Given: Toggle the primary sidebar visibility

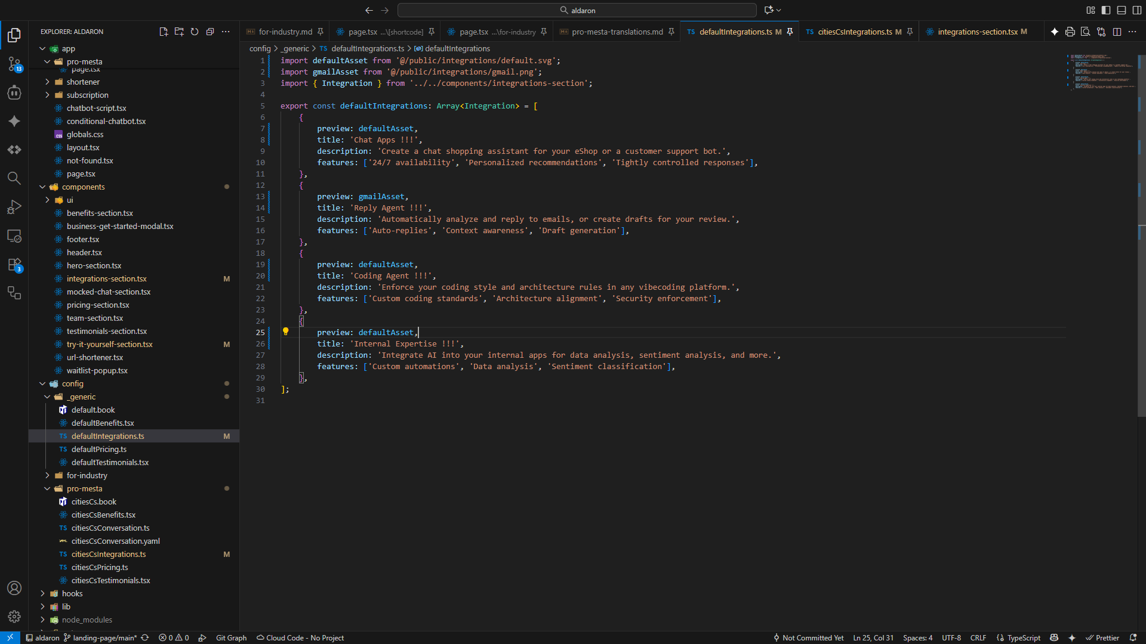Looking at the screenshot, I should coord(1106,10).
